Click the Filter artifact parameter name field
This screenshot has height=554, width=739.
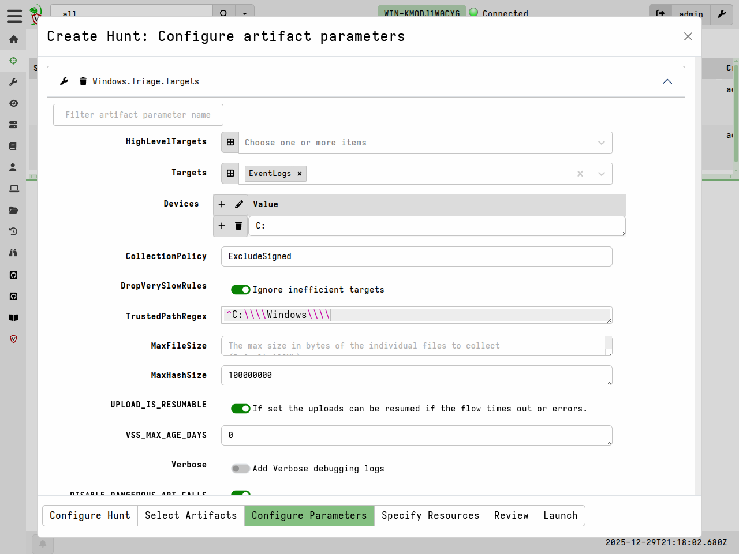138,115
